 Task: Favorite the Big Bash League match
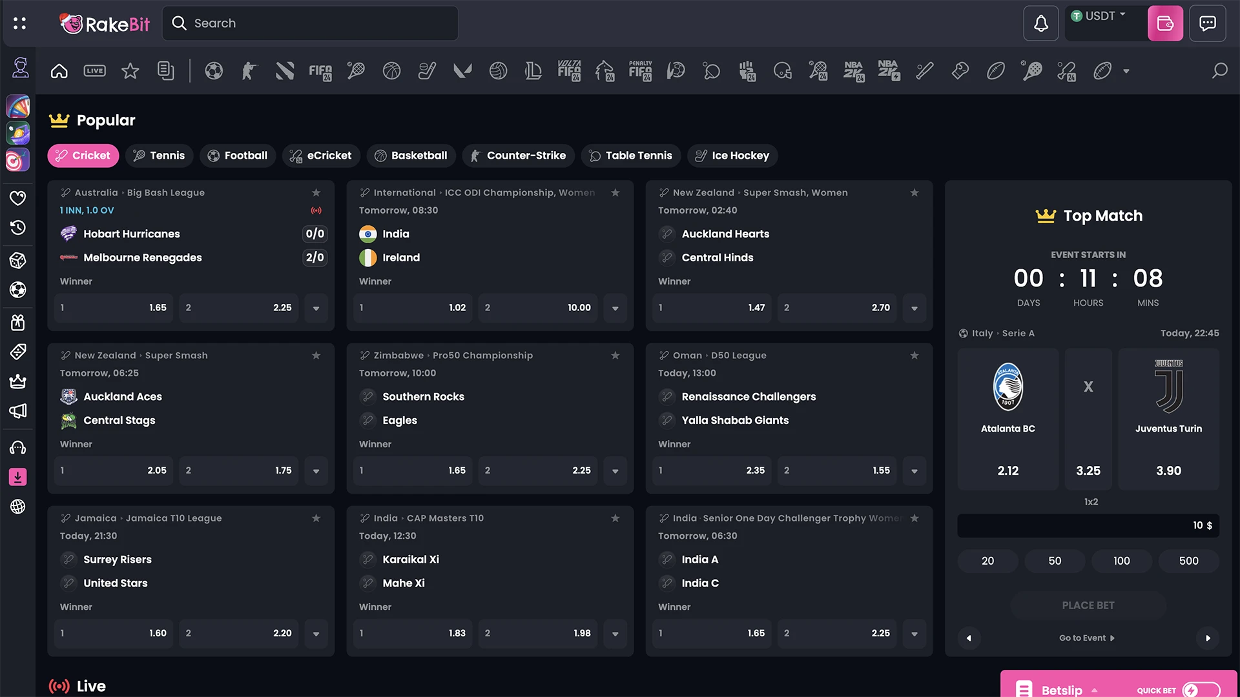tap(316, 192)
